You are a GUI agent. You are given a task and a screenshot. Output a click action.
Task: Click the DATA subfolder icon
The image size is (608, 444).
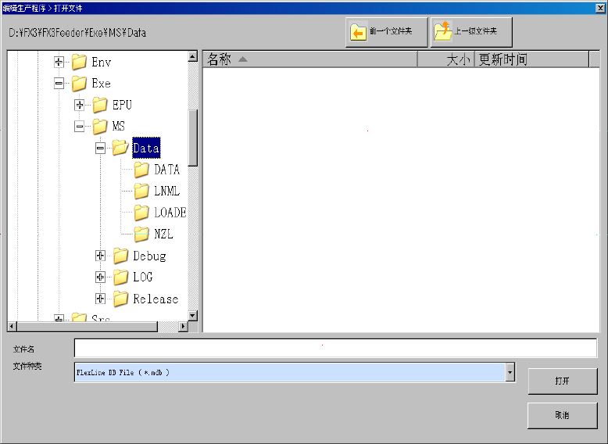pyautogui.click(x=141, y=170)
